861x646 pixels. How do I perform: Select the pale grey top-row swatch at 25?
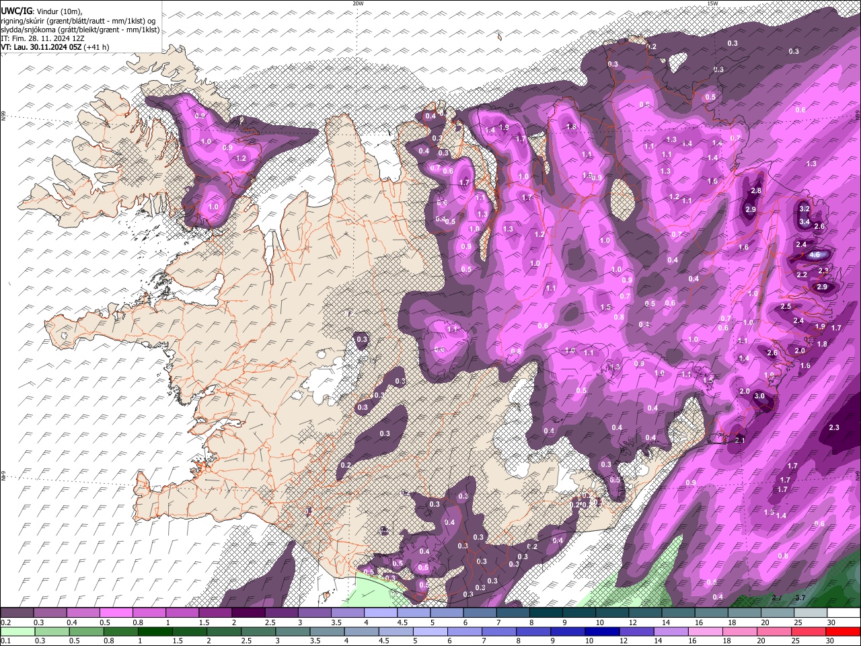point(810,613)
